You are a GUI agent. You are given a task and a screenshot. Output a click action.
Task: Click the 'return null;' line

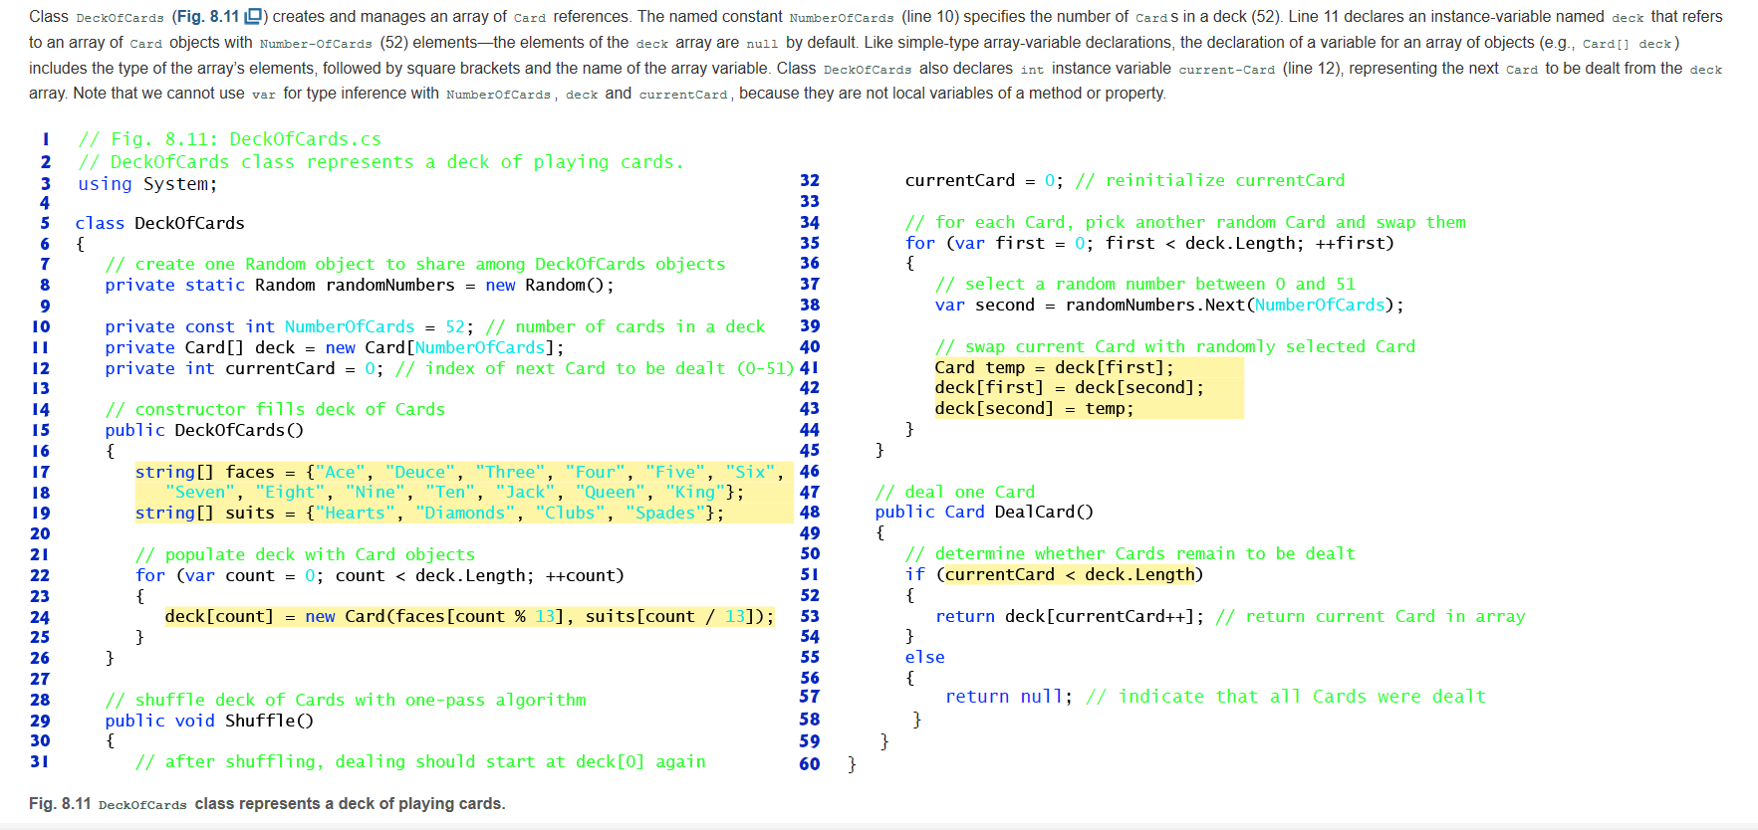pyautogui.click(x=1215, y=697)
